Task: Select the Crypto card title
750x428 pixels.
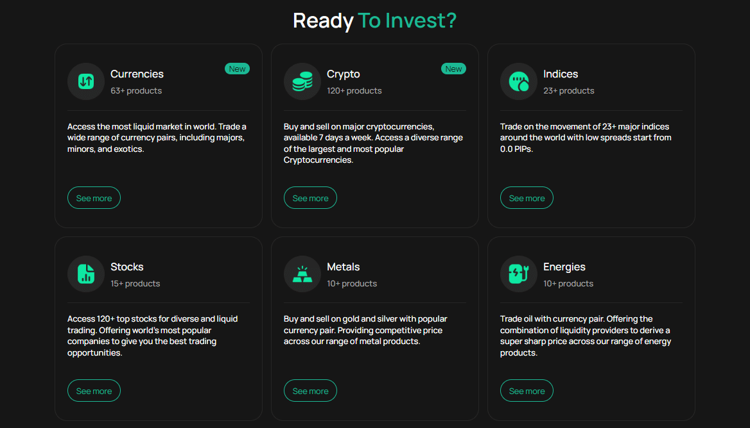Action: coord(344,74)
